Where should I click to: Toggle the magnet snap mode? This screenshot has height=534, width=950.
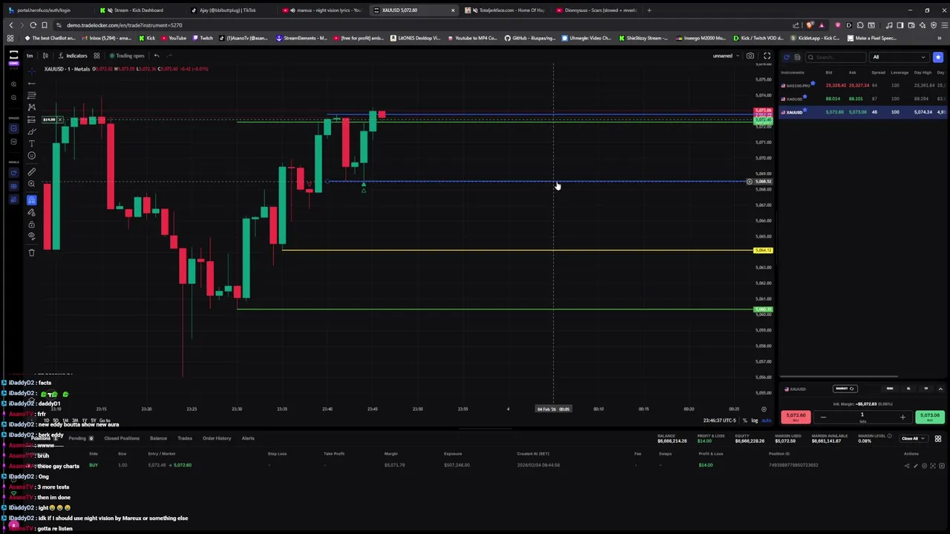click(x=31, y=200)
